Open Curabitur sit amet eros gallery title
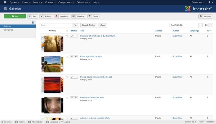 point(97,36)
